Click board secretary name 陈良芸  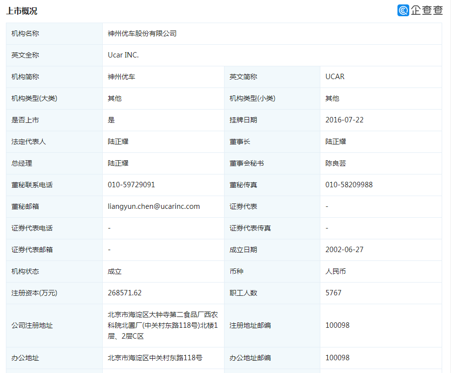pyautogui.click(x=336, y=163)
